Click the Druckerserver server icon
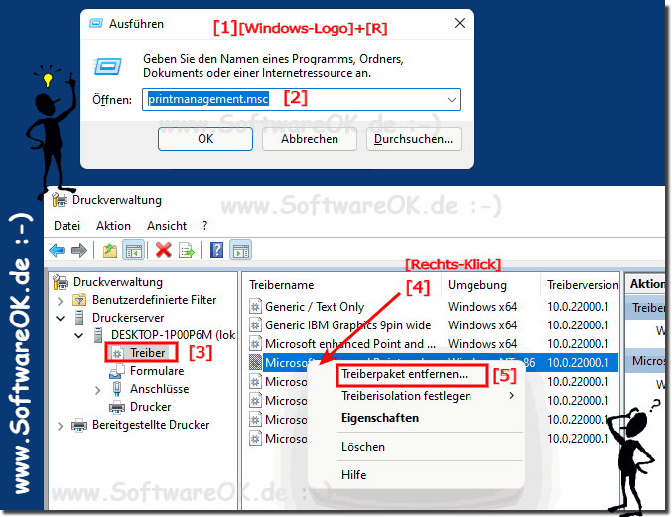672x517 pixels. pyautogui.click(x=78, y=318)
